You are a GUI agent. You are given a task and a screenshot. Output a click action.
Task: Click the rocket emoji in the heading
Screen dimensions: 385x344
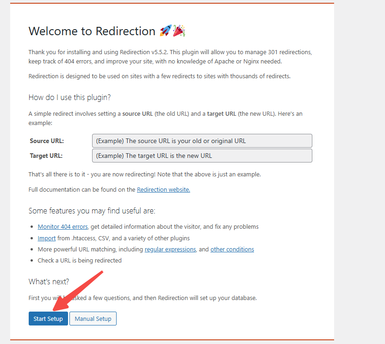pos(166,31)
